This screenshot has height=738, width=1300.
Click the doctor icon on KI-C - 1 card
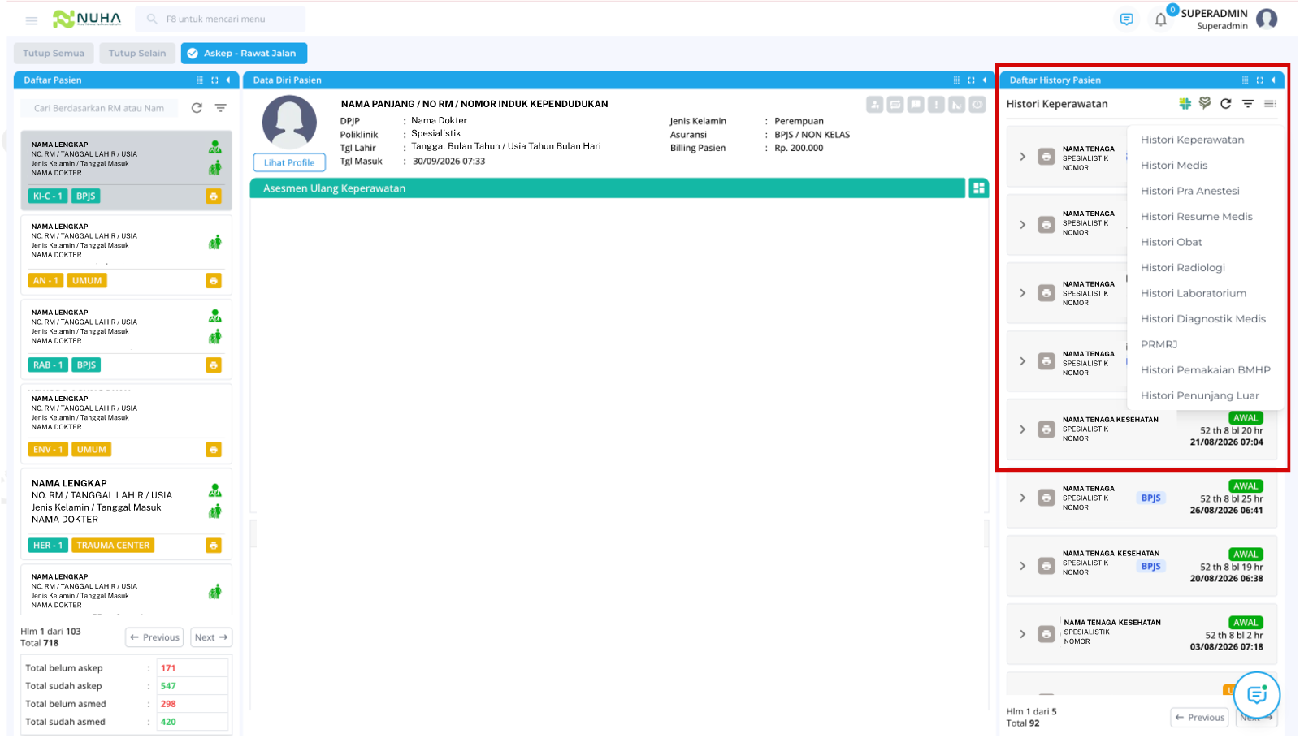pos(214,147)
